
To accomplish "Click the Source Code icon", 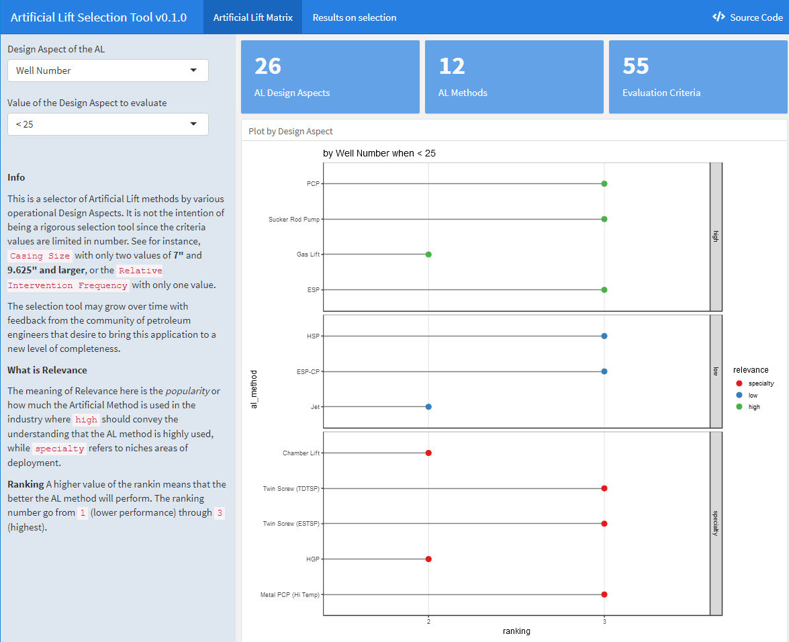I will [x=718, y=17].
